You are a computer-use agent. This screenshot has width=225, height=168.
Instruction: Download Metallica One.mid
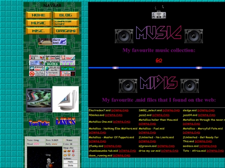tap(122, 122)
